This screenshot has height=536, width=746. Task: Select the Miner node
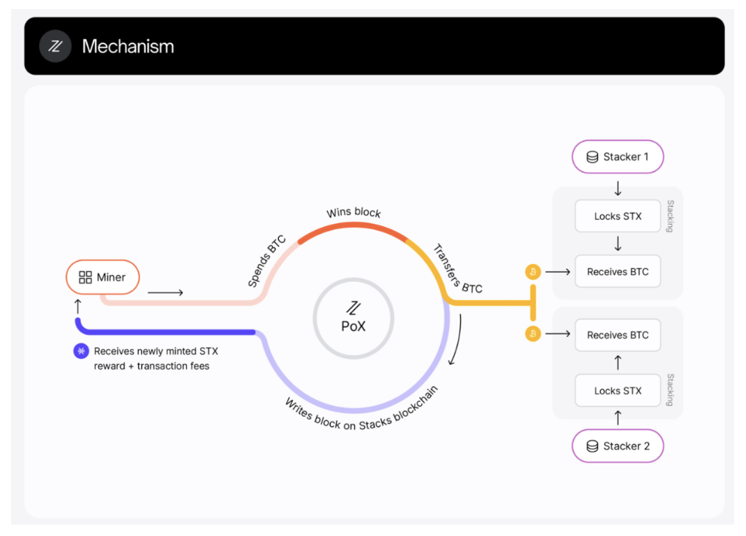point(103,277)
